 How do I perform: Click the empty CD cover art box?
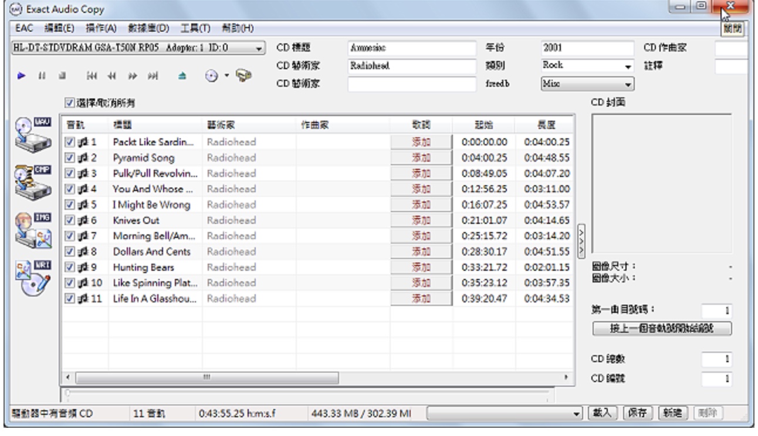click(662, 184)
